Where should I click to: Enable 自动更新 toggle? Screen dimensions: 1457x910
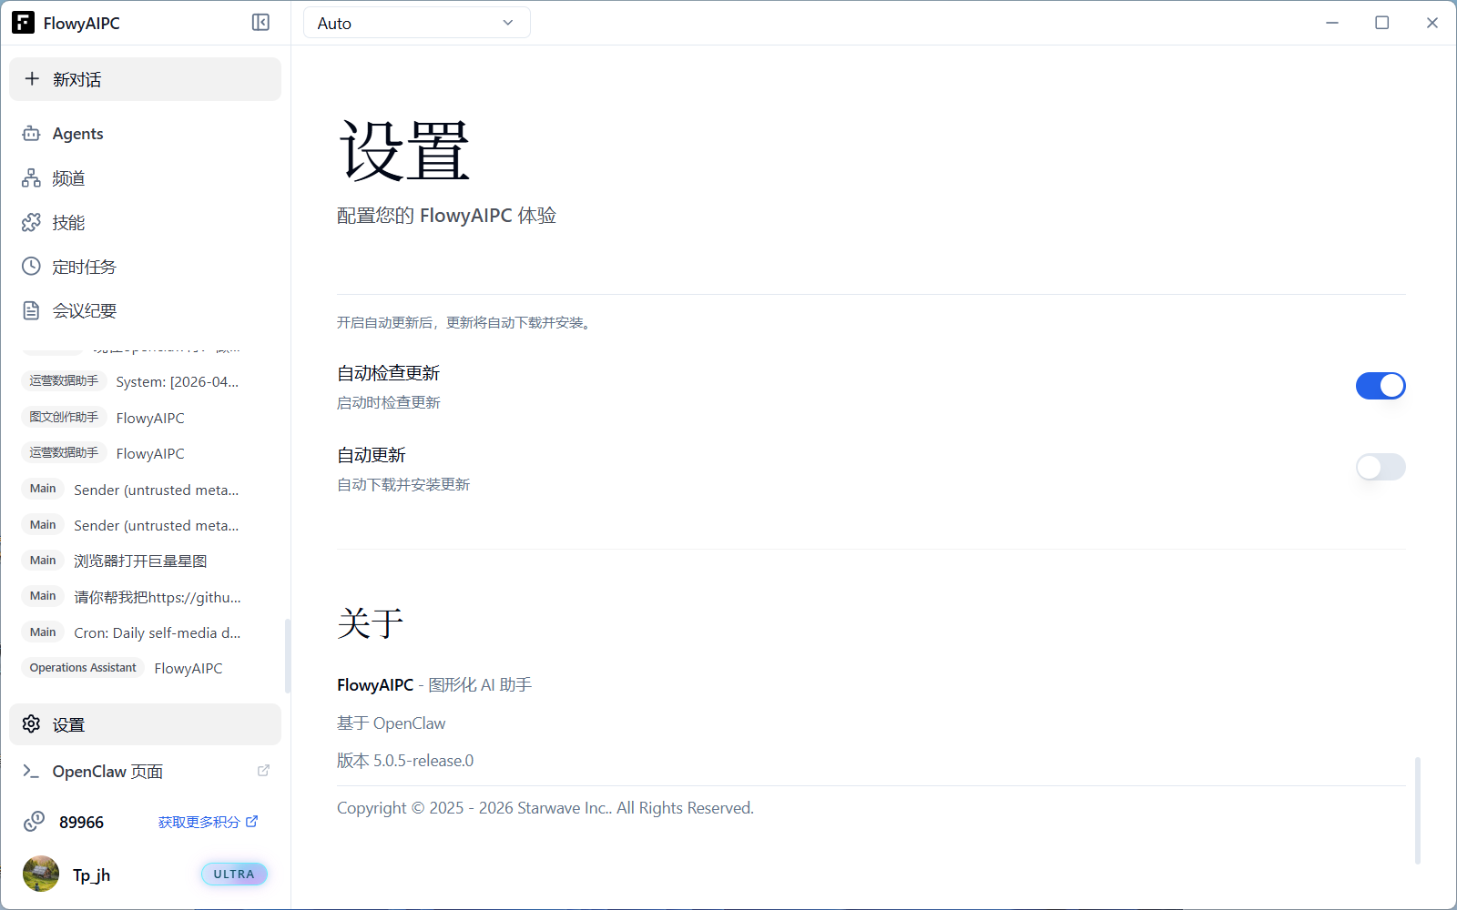pyautogui.click(x=1381, y=467)
